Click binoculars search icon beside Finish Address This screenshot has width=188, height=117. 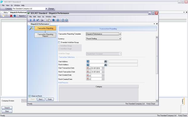pos(106,65)
